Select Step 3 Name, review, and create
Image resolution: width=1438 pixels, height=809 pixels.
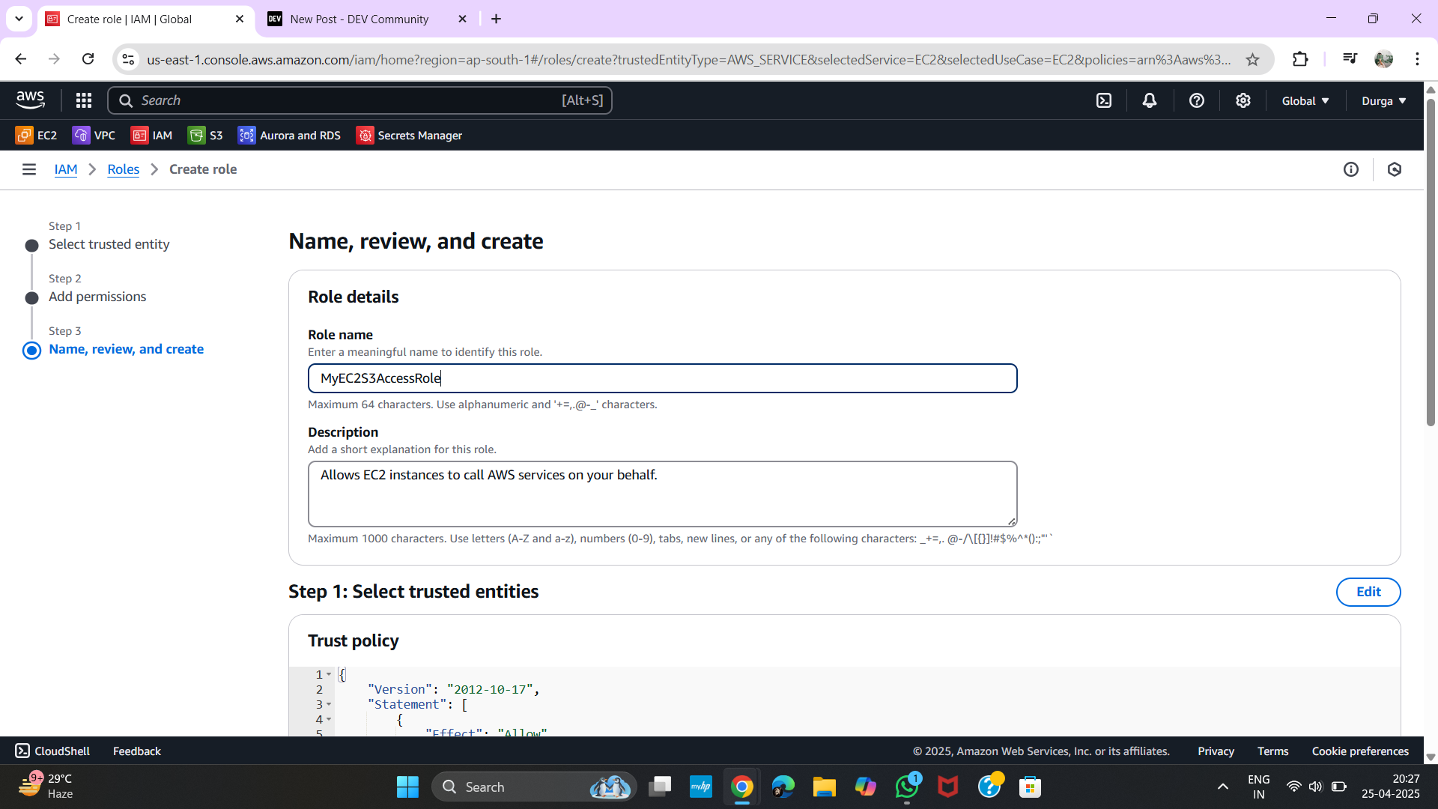(x=126, y=349)
